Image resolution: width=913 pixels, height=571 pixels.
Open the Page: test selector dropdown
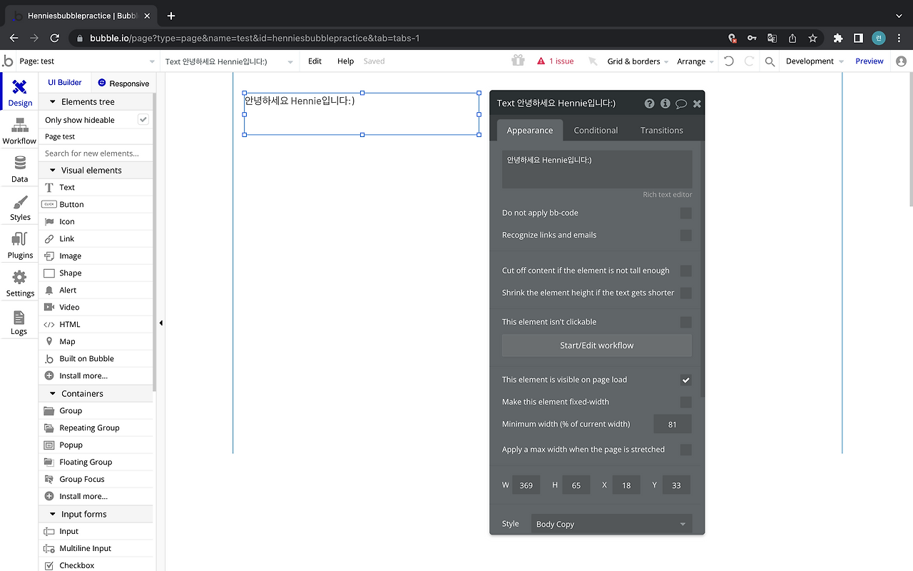87,61
